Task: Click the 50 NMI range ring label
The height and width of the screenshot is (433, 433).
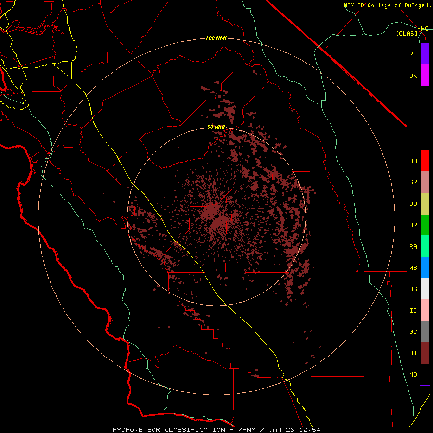Action: click(x=216, y=127)
